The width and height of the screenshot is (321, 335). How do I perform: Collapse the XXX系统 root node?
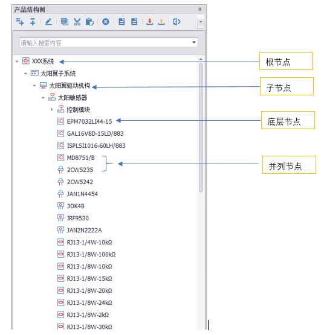pos(17,62)
